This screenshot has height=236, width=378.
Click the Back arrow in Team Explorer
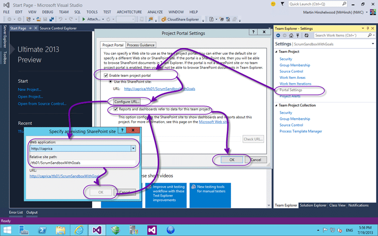[x=278, y=35]
